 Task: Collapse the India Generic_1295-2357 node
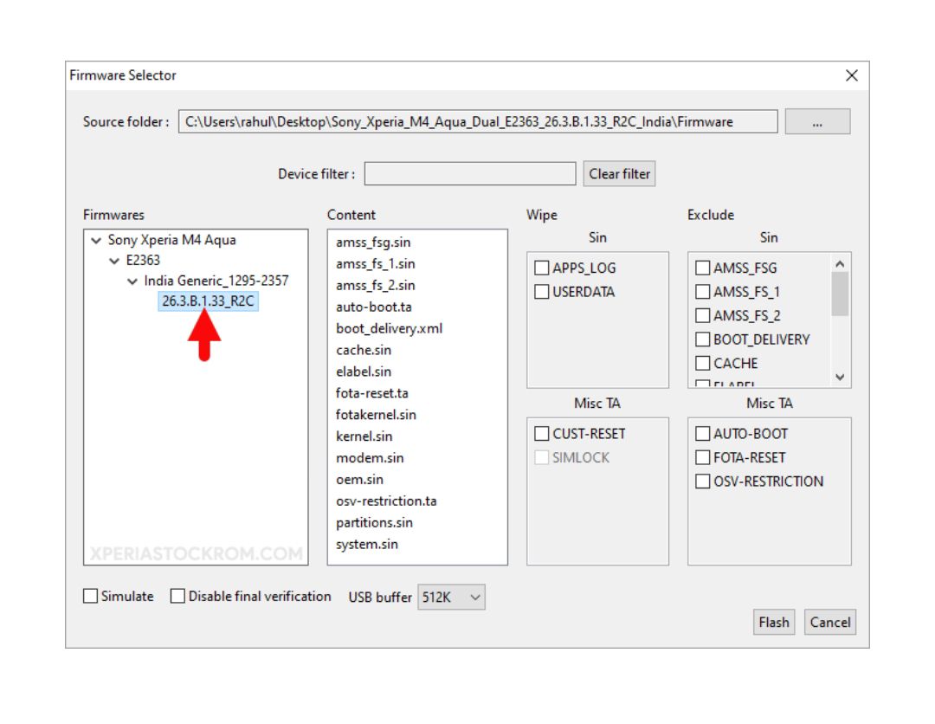[132, 281]
